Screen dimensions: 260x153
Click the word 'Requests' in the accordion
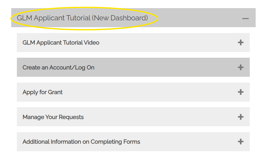(71, 117)
